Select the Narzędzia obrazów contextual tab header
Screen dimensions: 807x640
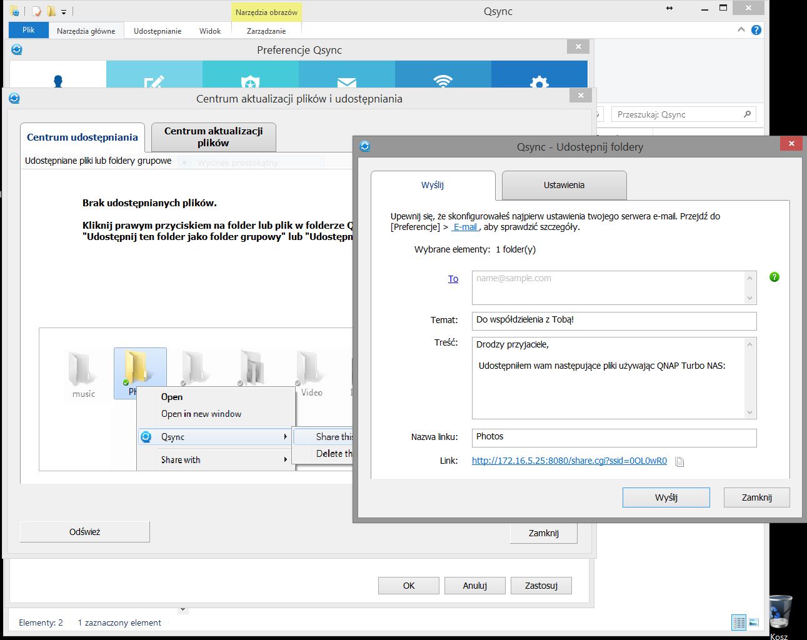tap(266, 12)
